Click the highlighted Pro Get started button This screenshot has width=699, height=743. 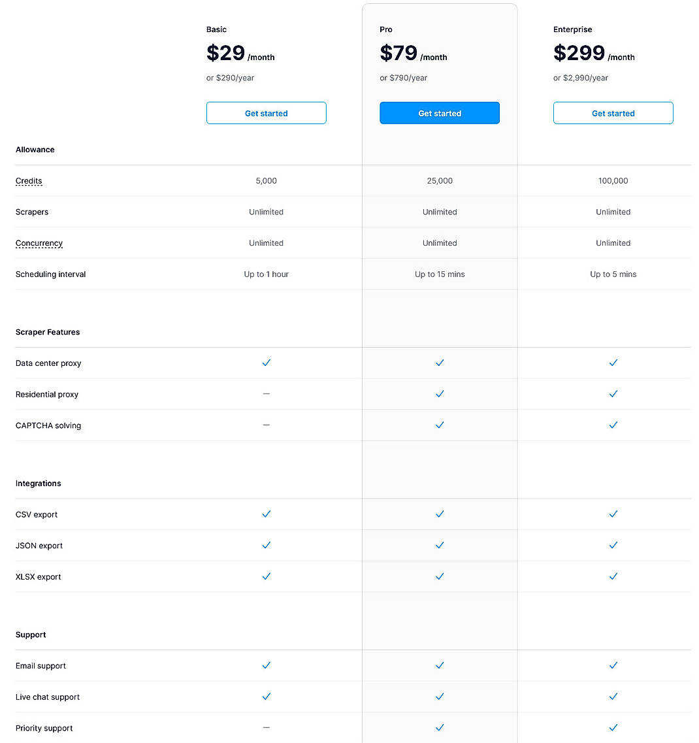tap(439, 112)
